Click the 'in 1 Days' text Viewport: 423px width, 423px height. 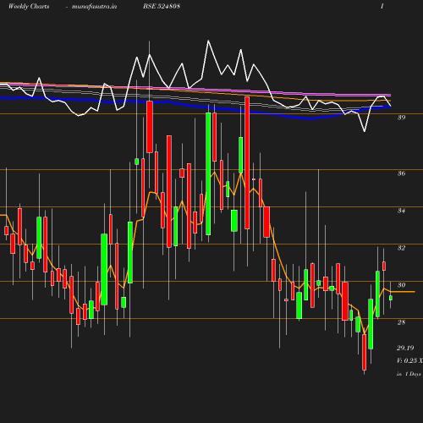coord(409,374)
